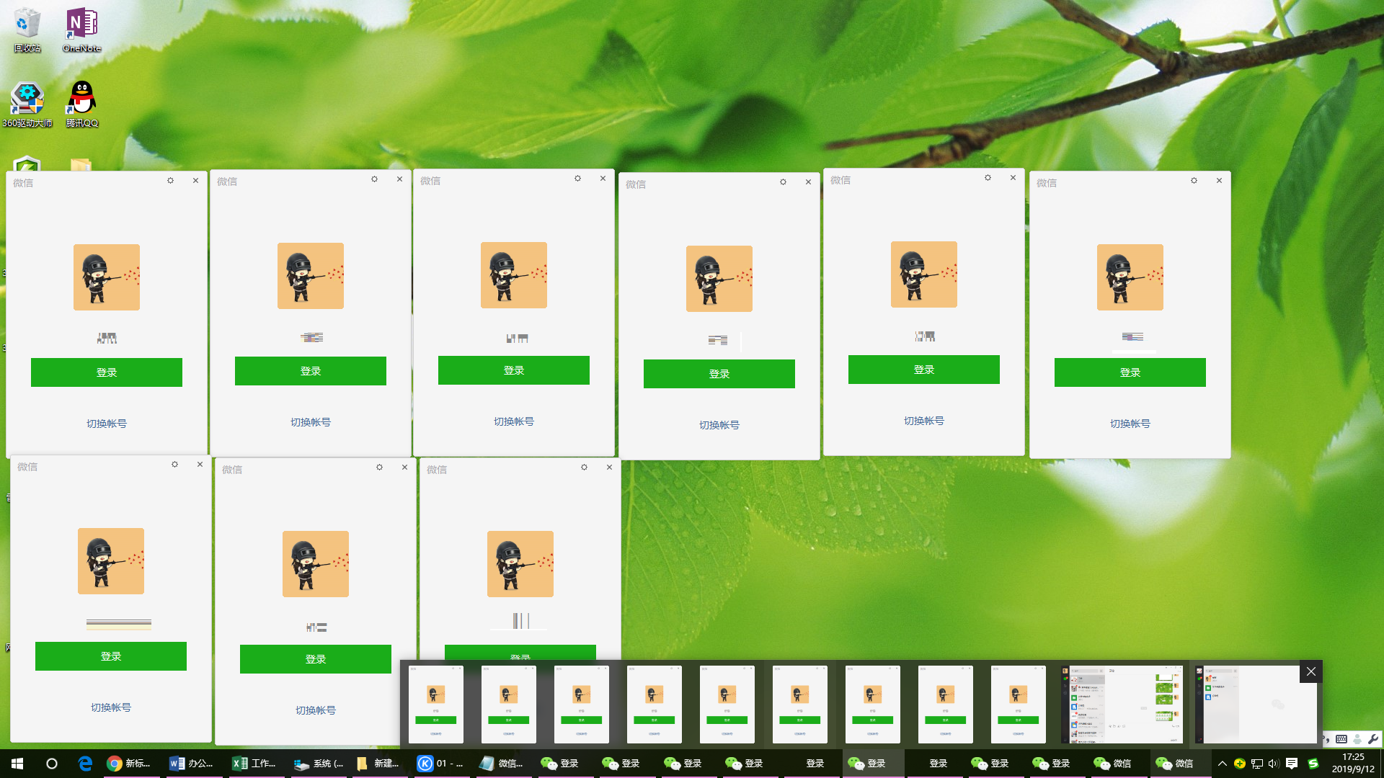Click 切换帐号 in top-row fourth WeChat window
Image resolution: width=1384 pixels, height=778 pixels.
pos(719,425)
